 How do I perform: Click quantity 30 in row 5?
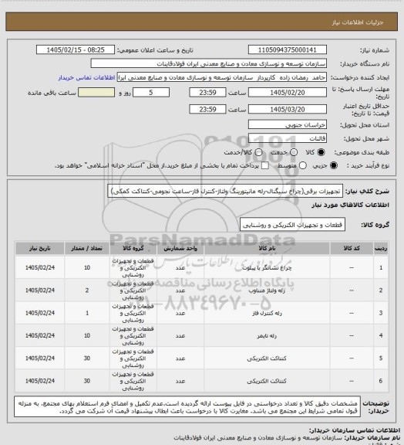pyautogui.click(x=86, y=358)
